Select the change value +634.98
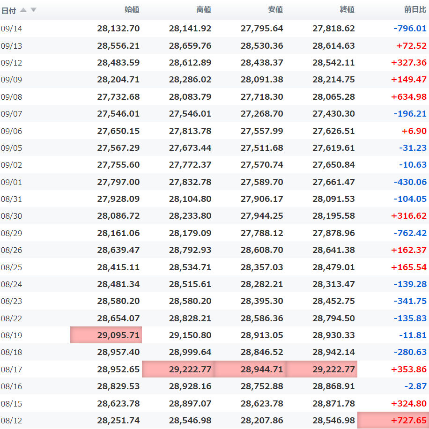This screenshot has width=429, height=429. click(408, 97)
